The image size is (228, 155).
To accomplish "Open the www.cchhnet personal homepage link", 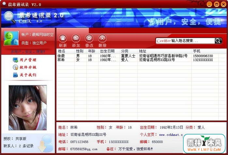I will coord(171,135).
